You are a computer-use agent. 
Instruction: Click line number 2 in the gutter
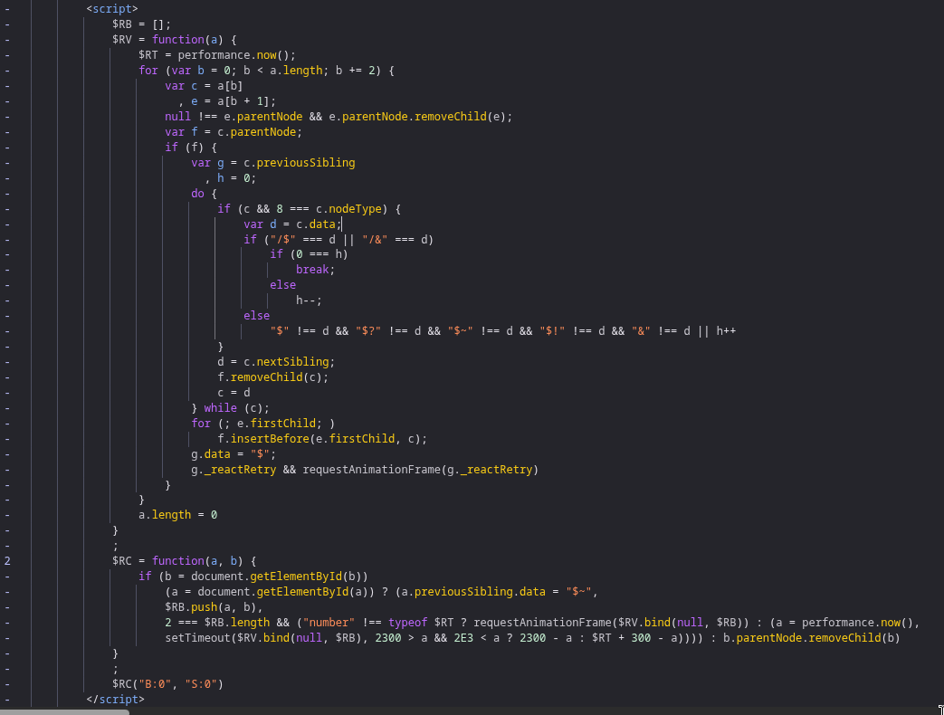coord(7,561)
